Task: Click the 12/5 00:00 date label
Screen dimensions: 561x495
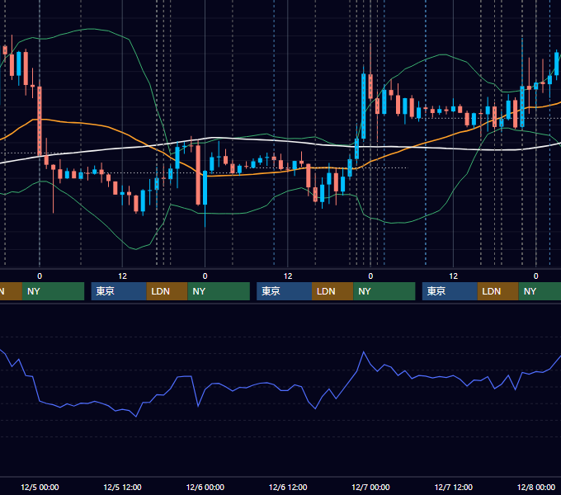Action: pyautogui.click(x=40, y=487)
